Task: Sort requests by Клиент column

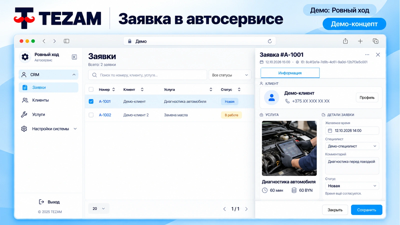Action: (x=142, y=89)
